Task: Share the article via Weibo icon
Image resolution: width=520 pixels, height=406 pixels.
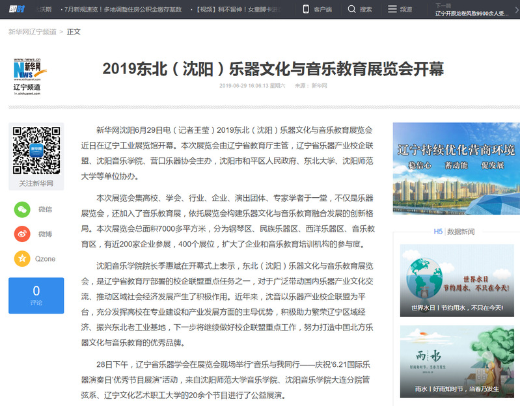Action: click(x=23, y=234)
